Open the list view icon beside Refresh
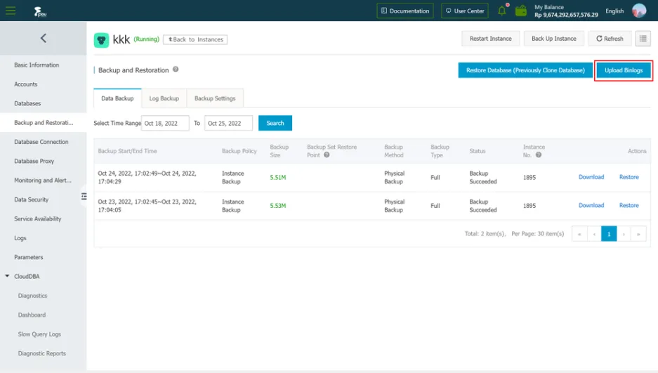 click(643, 39)
